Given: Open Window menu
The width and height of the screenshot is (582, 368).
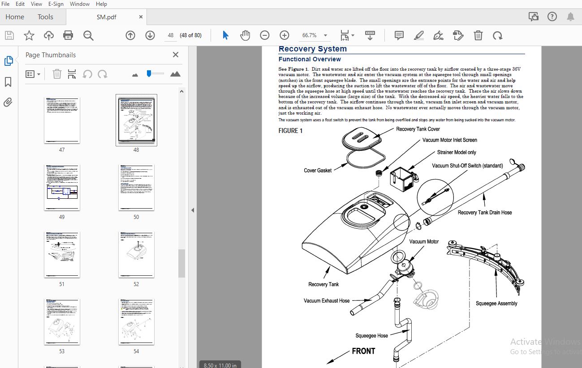Looking at the screenshot, I should tap(80, 4).
